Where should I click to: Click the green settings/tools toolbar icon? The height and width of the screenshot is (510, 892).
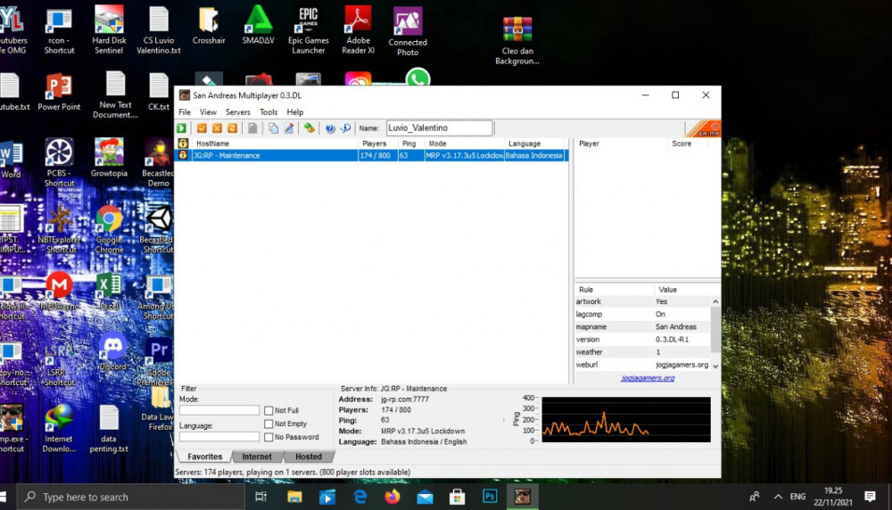[309, 128]
